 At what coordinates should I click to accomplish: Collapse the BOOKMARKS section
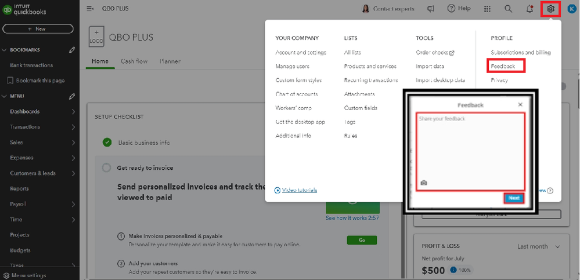click(x=5, y=50)
